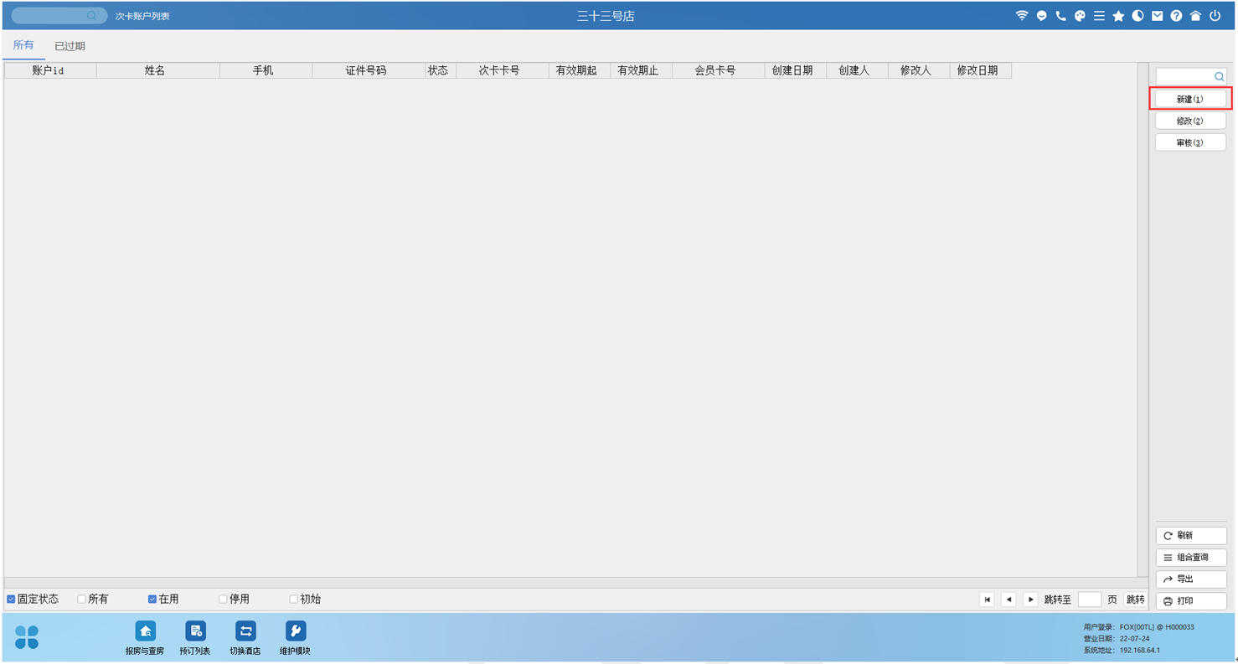Click the page number input field
The image size is (1238, 664).
[1089, 600]
